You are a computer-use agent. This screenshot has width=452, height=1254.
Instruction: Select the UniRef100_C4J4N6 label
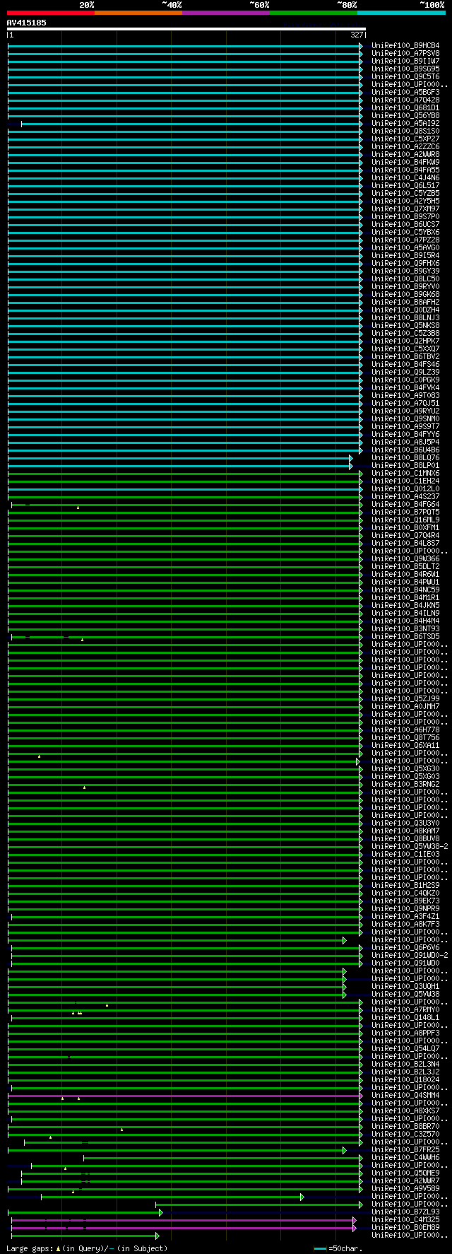pyautogui.click(x=405, y=178)
